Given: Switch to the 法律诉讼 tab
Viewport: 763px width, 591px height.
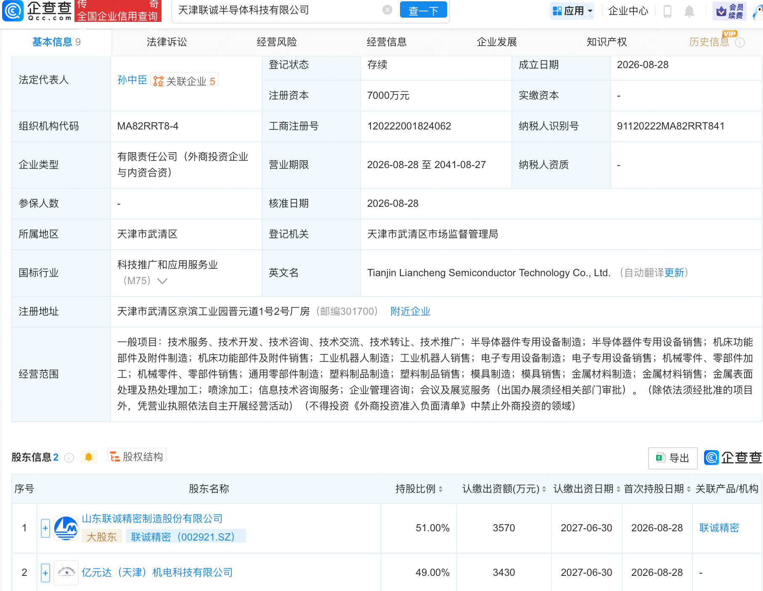Looking at the screenshot, I should coord(167,42).
